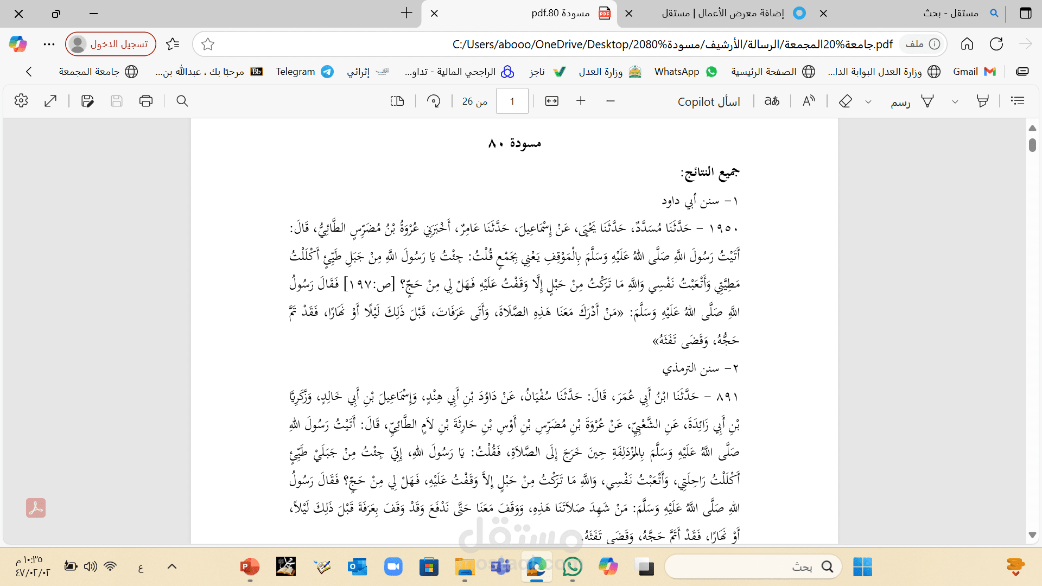Screen dimensions: 1042x586
Task: Rotate the PDF page
Action: coord(434,101)
